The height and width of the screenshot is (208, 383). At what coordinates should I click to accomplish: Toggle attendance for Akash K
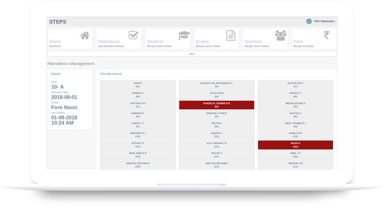click(x=295, y=145)
